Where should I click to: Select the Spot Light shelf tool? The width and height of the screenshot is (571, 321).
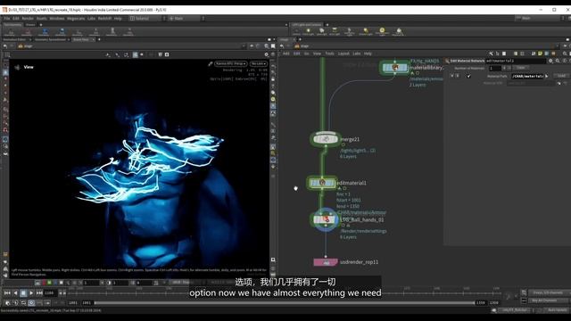pos(322,32)
